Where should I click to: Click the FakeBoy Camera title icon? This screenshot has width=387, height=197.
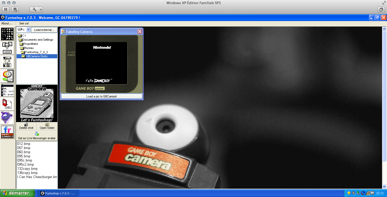click(63, 32)
